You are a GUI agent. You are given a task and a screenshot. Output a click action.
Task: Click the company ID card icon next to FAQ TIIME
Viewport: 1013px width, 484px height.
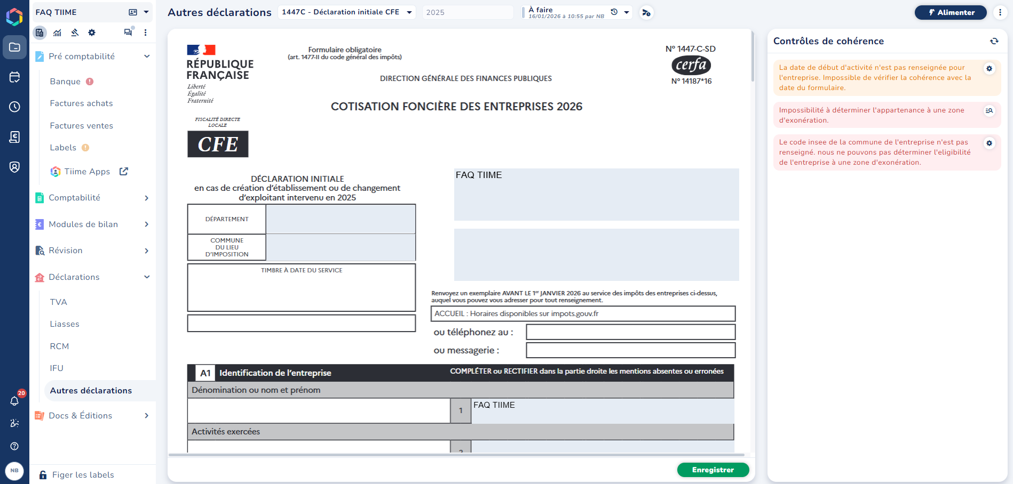tap(133, 12)
